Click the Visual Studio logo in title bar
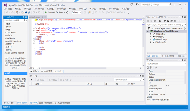Viewport: 190px width, 111px height. pyautogui.click(x=5, y=5)
